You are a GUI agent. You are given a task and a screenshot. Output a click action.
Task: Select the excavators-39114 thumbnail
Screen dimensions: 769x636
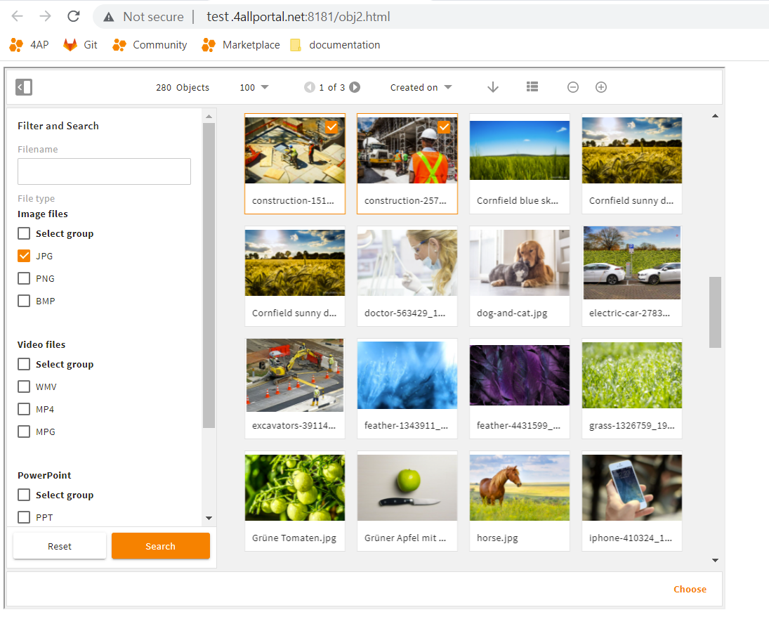tap(295, 389)
